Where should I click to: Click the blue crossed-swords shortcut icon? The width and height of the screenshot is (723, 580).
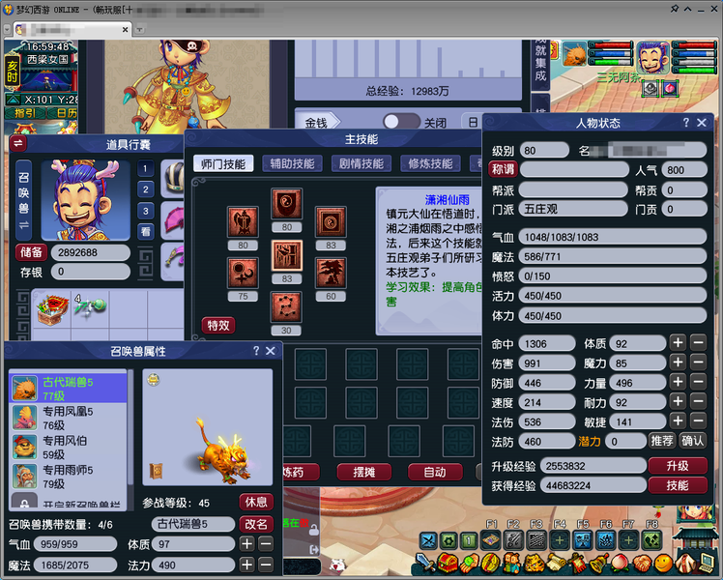pyautogui.click(x=428, y=540)
